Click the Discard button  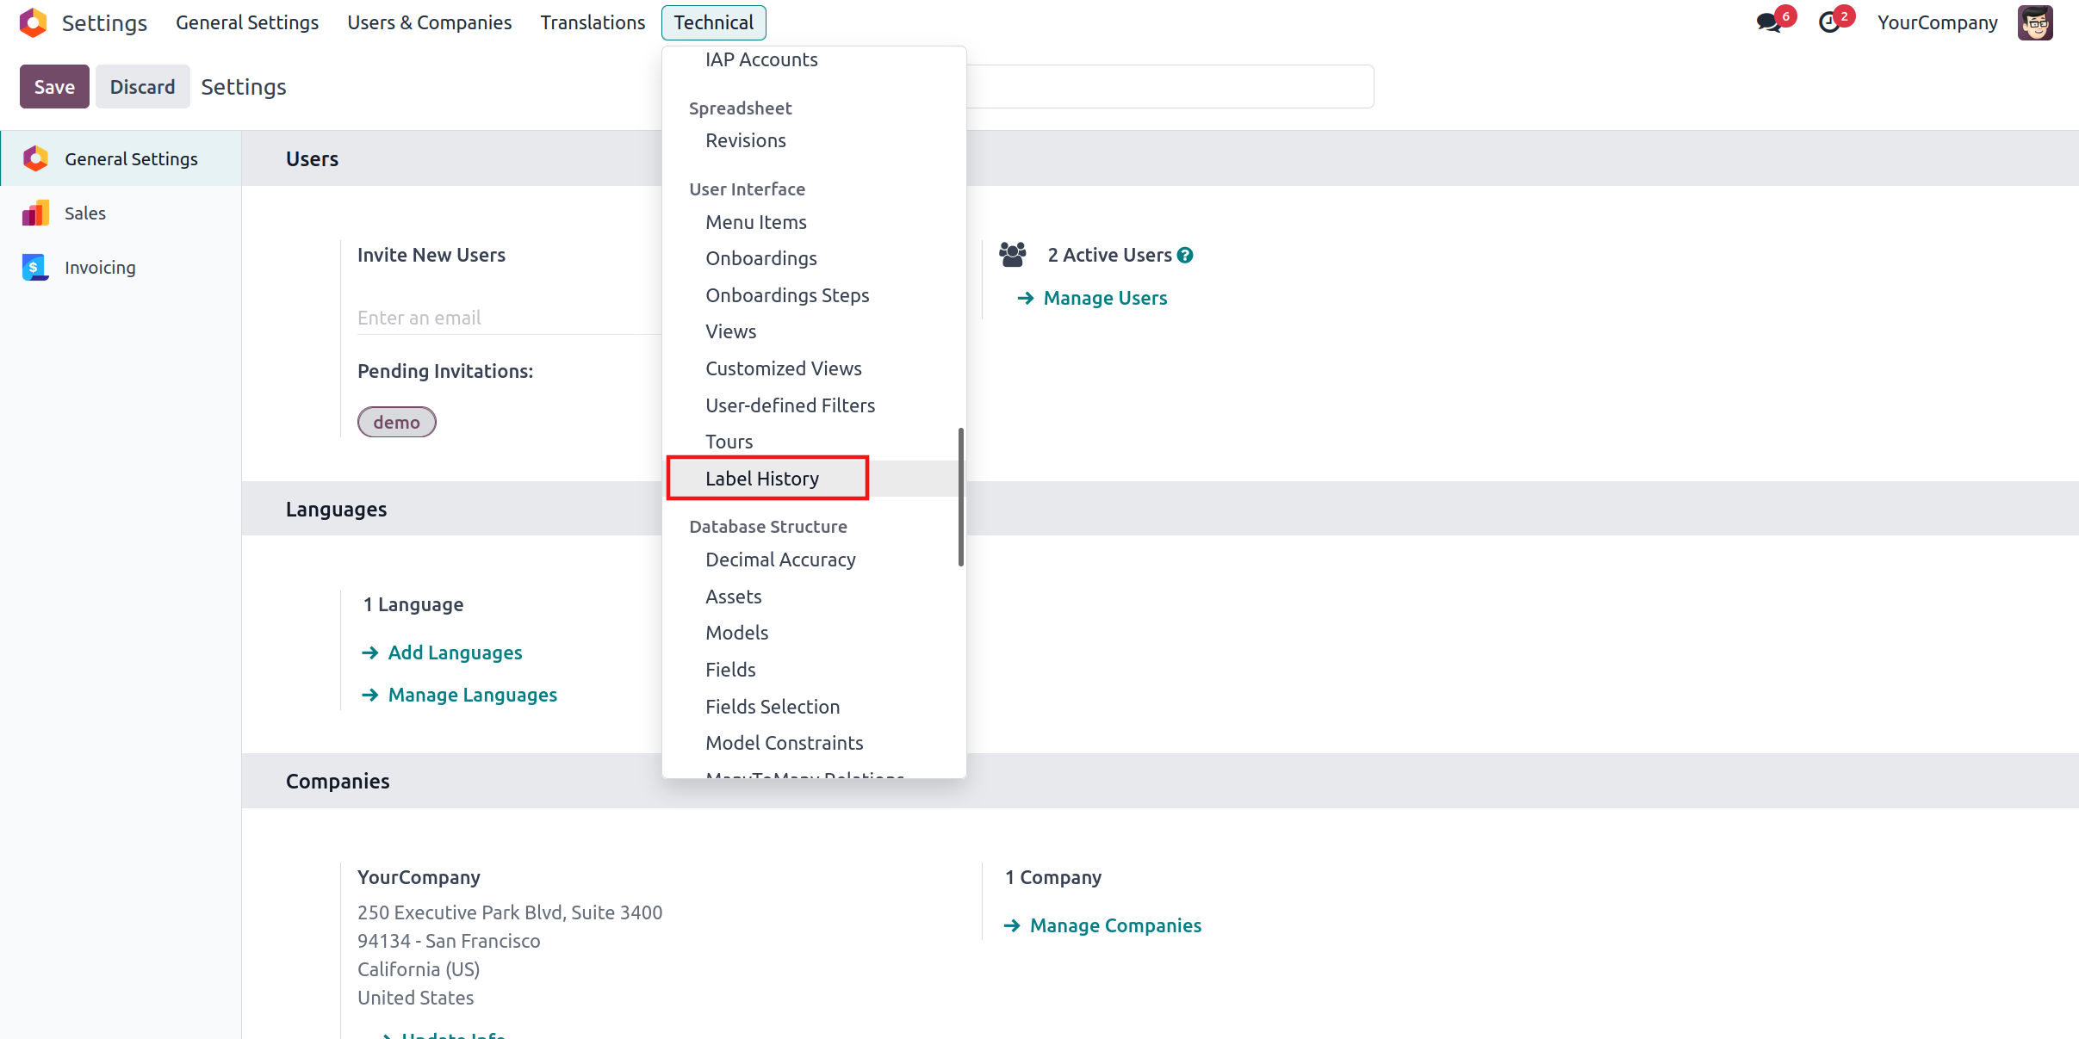point(142,87)
